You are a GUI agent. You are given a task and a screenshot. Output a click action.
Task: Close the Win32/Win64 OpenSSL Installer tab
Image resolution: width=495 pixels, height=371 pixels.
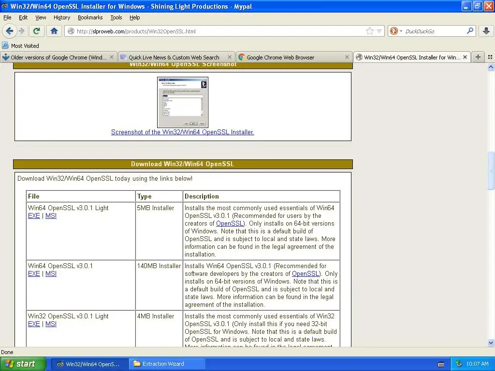(x=465, y=57)
